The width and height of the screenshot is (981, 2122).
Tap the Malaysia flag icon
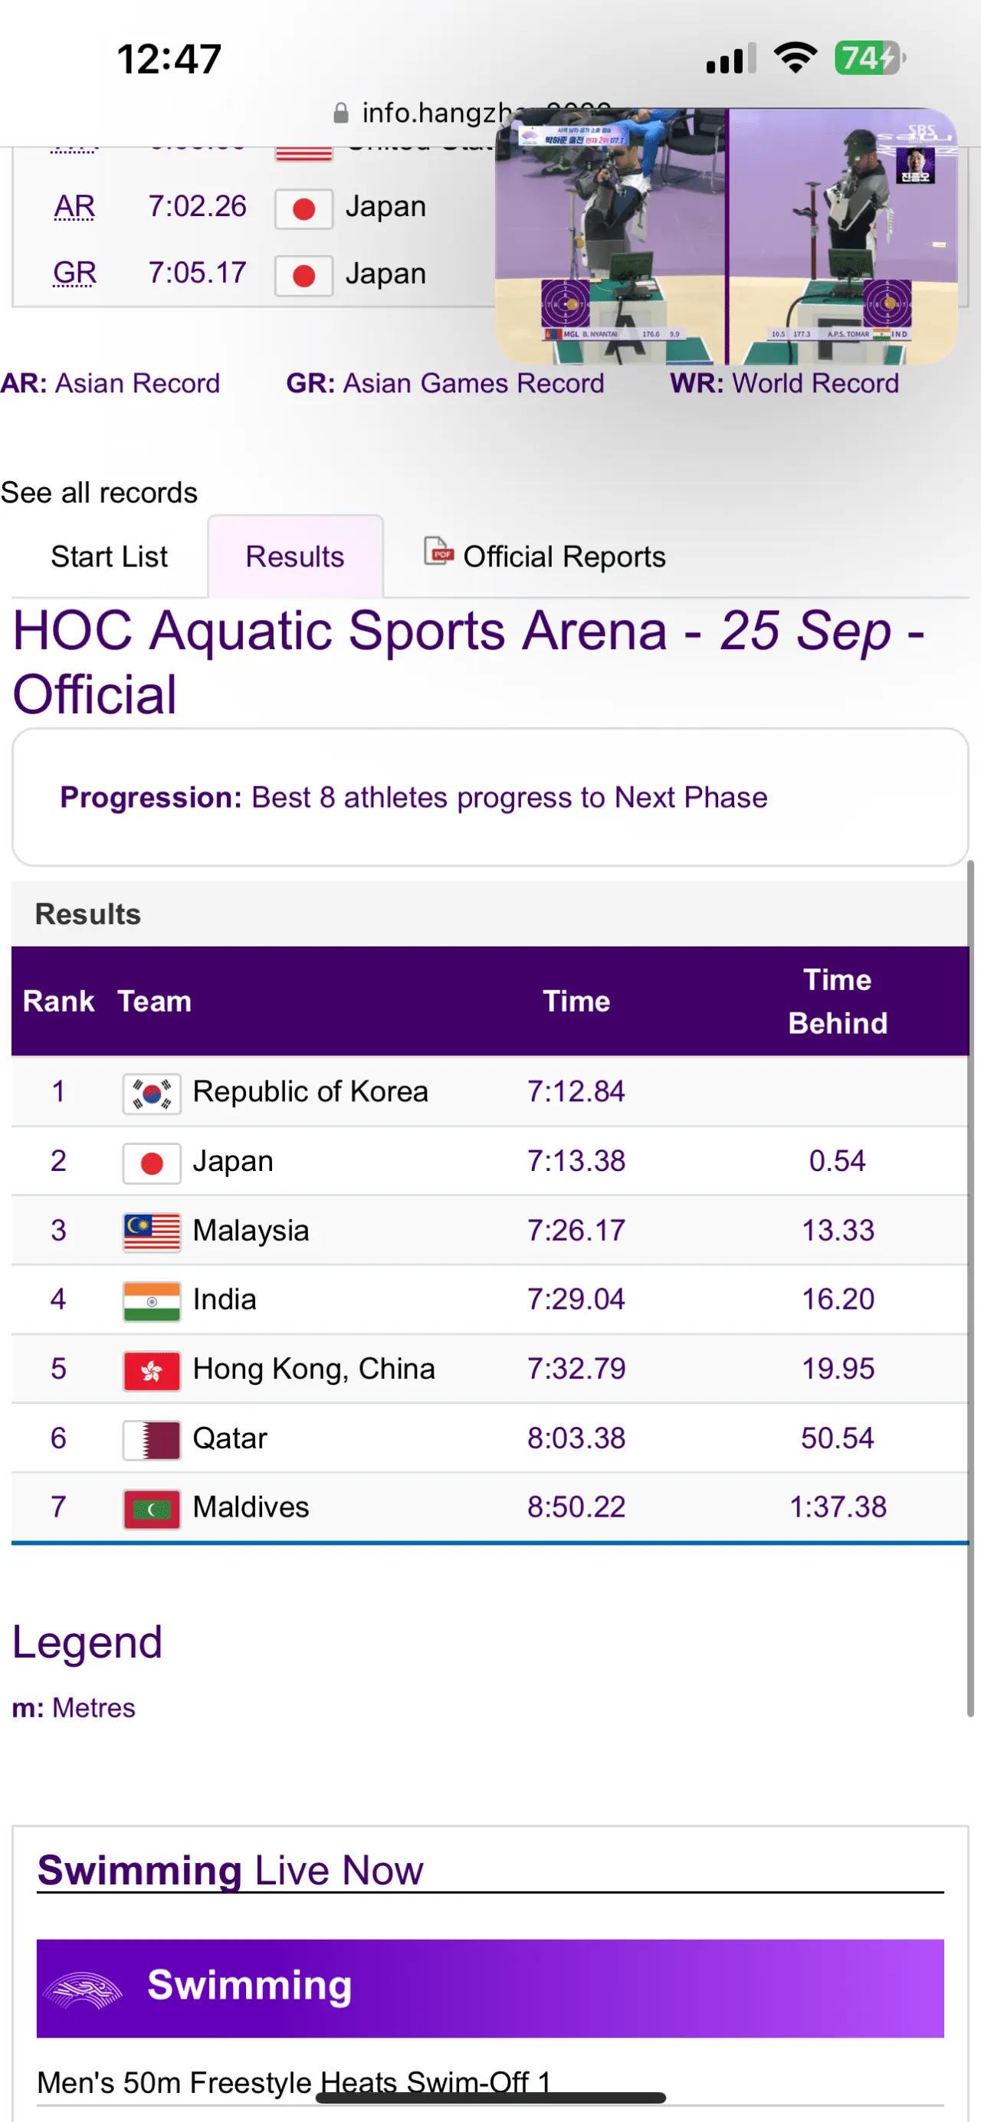click(152, 1232)
